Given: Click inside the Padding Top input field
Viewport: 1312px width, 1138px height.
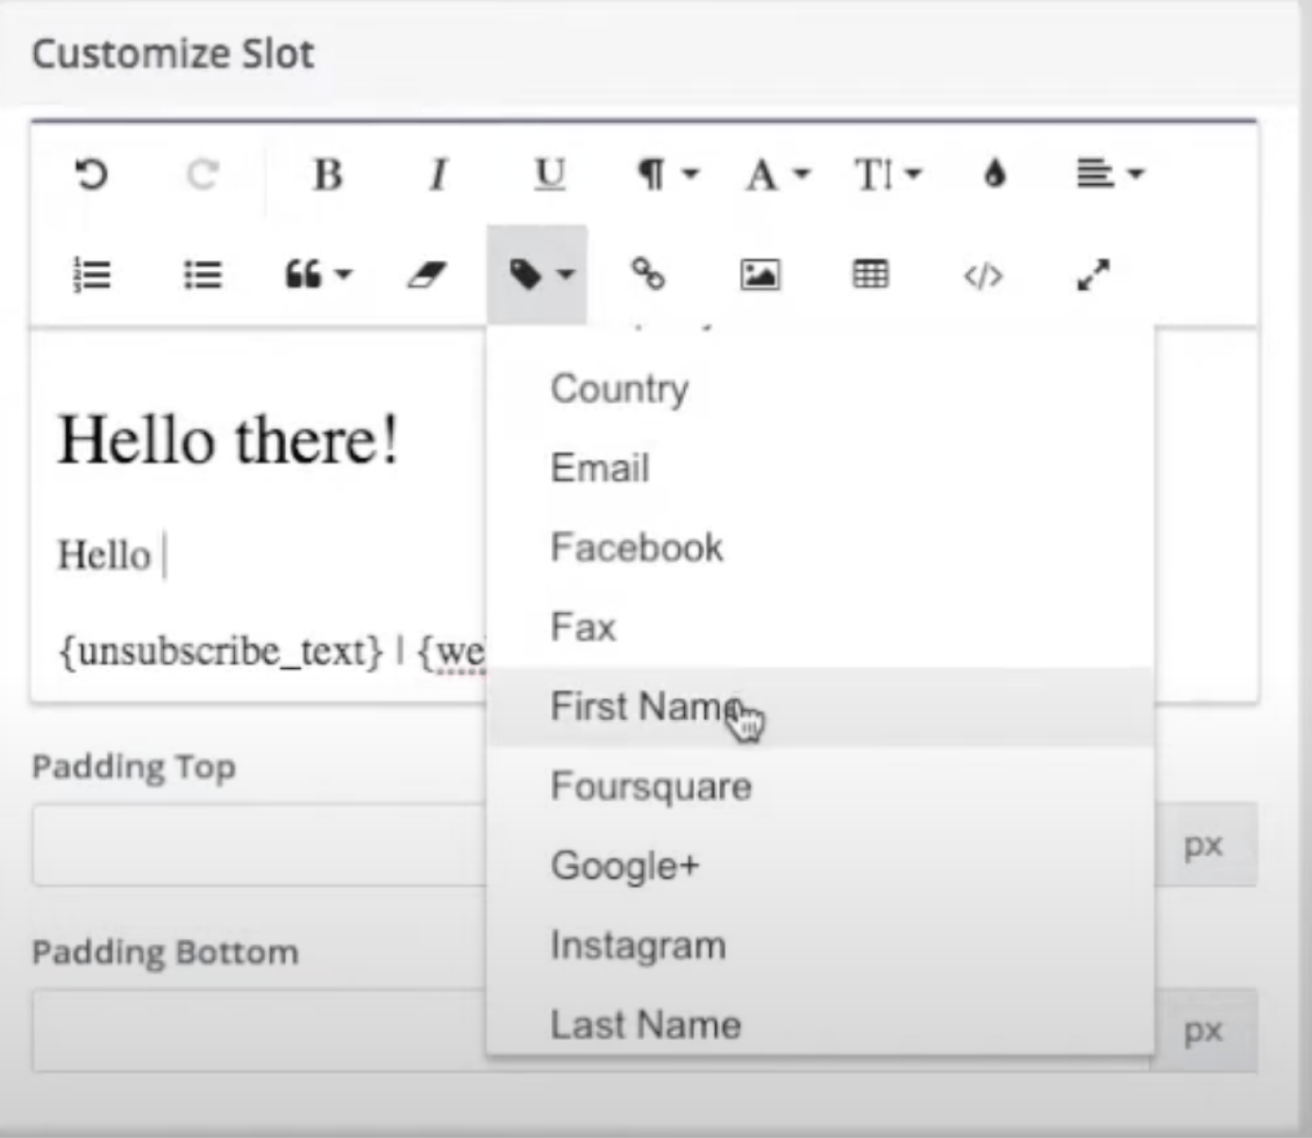Looking at the screenshot, I should [x=256, y=844].
